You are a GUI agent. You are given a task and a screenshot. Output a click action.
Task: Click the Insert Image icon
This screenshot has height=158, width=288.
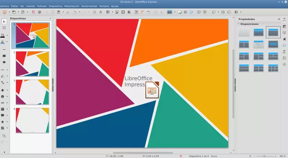click(117, 12)
